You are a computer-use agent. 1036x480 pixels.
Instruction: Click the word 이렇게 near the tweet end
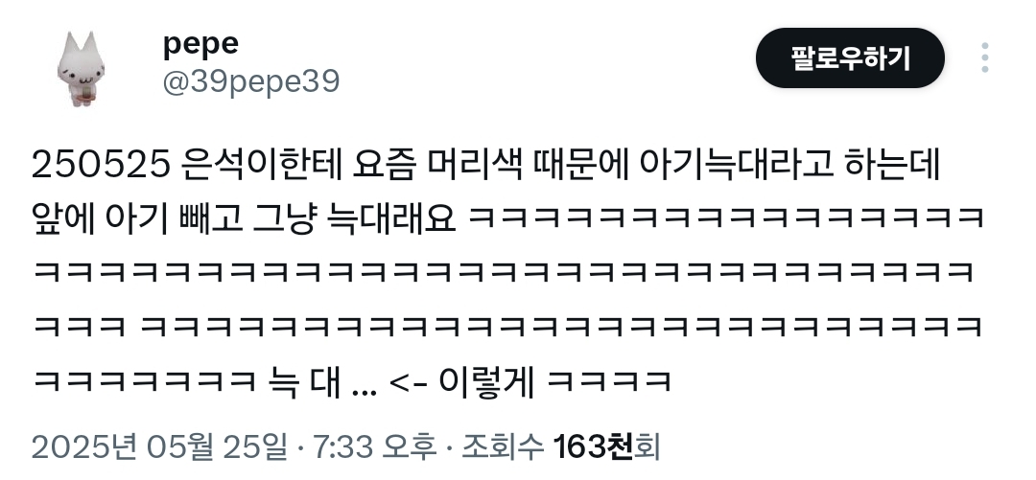point(486,381)
